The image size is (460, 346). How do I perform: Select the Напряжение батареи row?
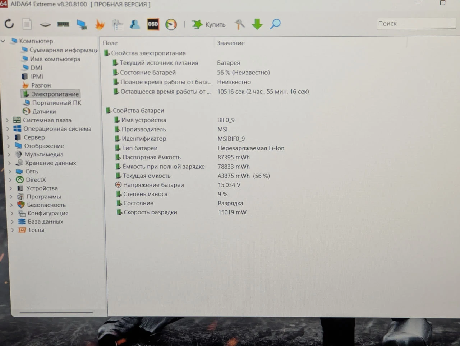tap(153, 185)
